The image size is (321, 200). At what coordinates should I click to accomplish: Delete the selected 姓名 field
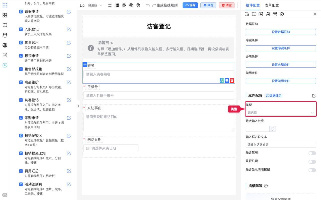232,80
